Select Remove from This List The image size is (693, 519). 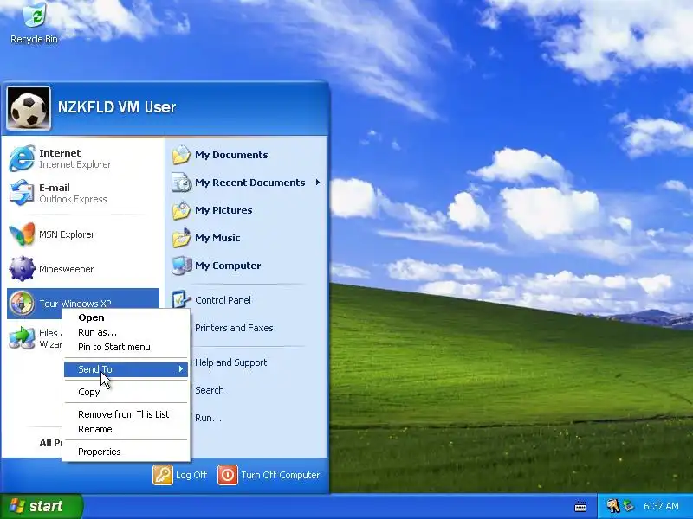coord(126,414)
